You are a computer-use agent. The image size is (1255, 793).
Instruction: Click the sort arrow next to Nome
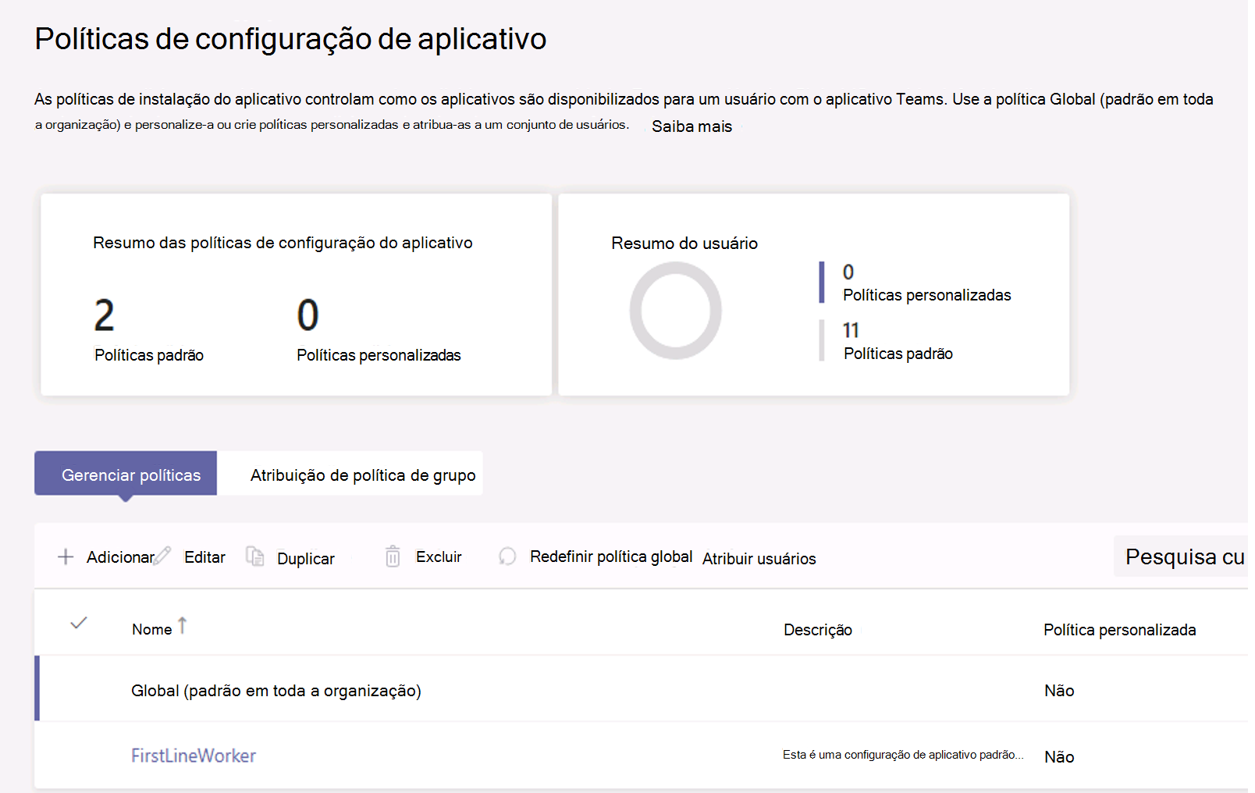click(183, 626)
